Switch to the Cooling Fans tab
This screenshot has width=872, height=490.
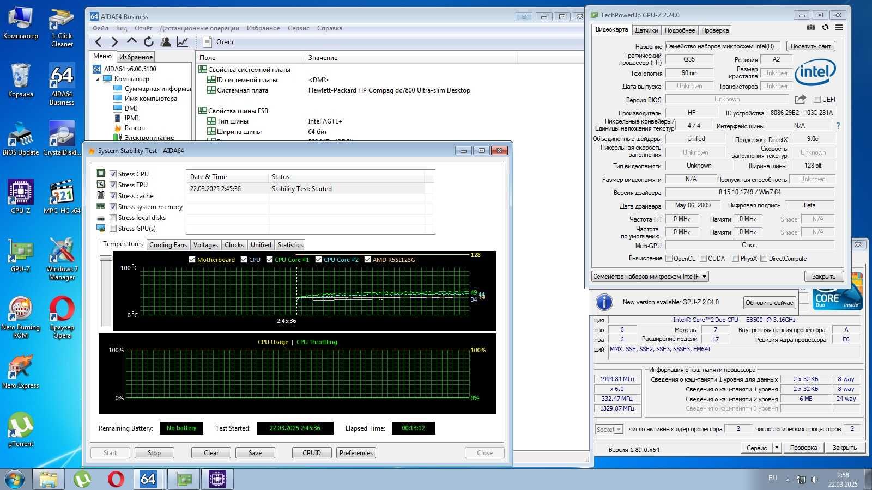[168, 245]
